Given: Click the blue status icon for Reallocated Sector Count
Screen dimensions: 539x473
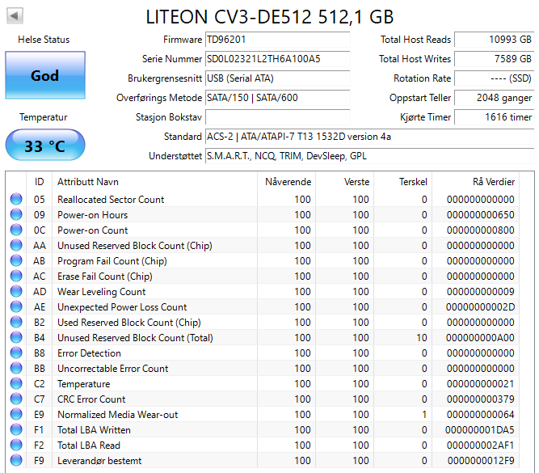Looking at the screenshot, I should [x=16, y=200].
